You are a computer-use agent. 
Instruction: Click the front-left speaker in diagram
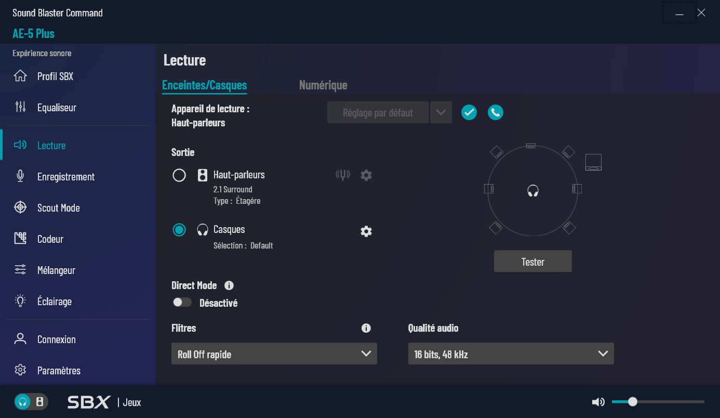(497, 152)
